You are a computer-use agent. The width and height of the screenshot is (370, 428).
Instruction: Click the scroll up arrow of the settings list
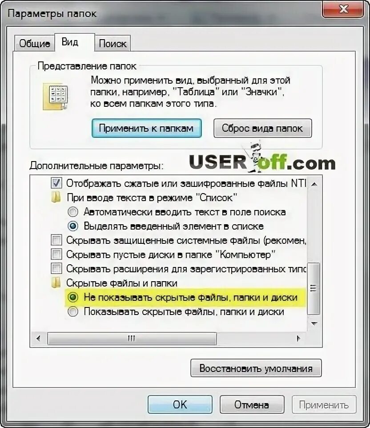click(x=314, y=184)
